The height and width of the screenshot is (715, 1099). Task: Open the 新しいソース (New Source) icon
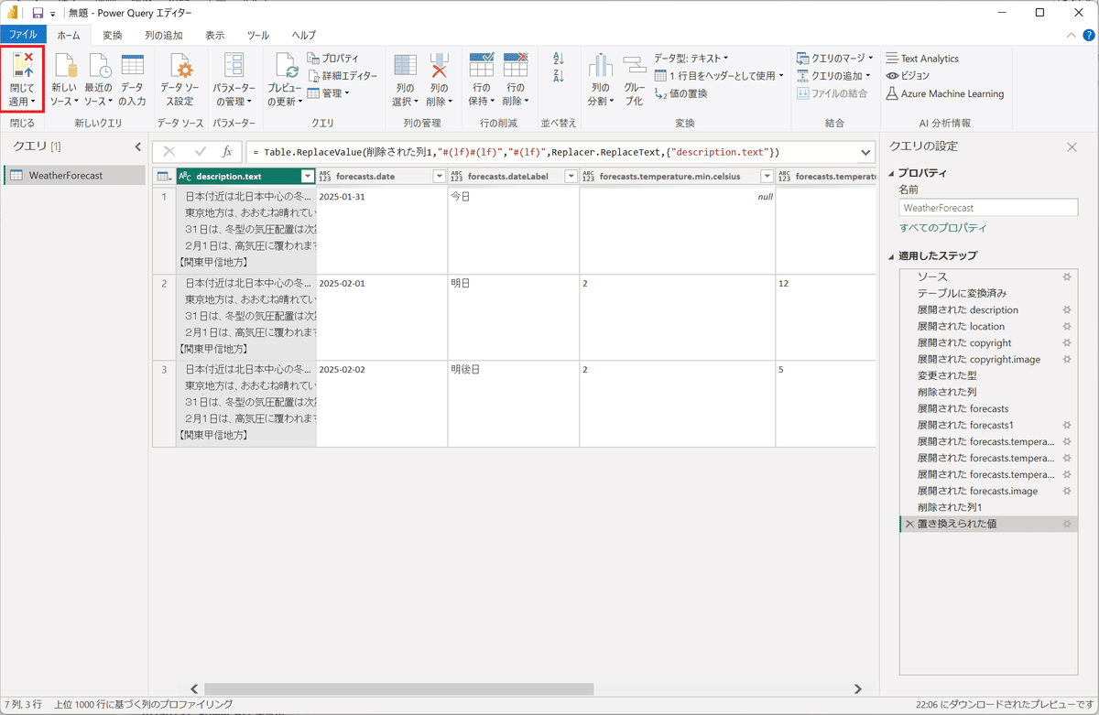(x=64, y=66)
